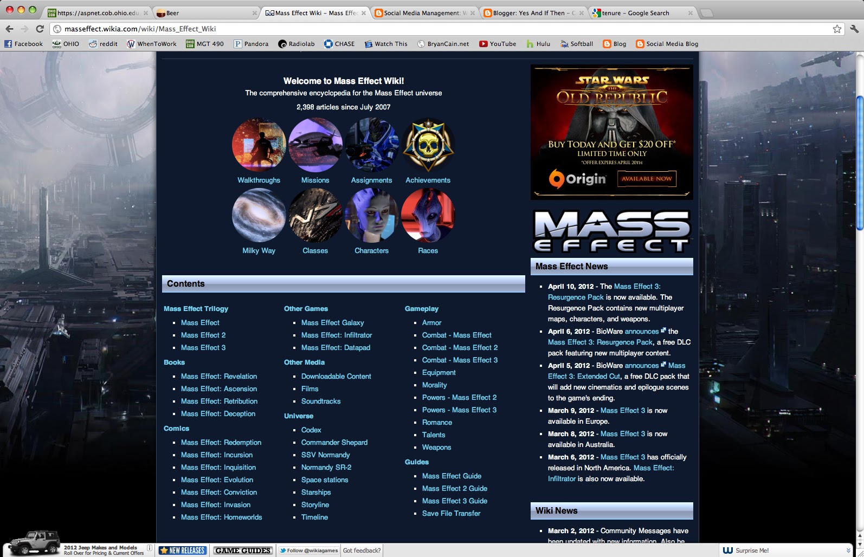Click Surprise Me! button
The height and width of the screenshot is (557, 864).
click(746, 550)
